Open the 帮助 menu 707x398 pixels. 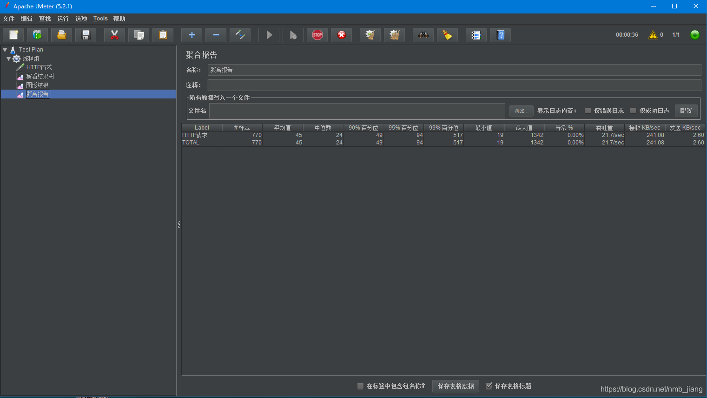(x=119, y=19)
